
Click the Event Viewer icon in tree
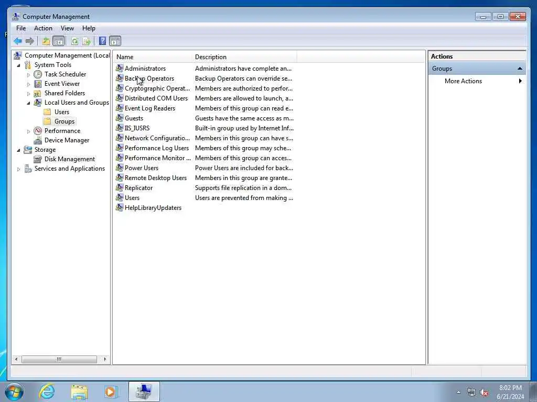pyautogui.click(x=38, y=84)
